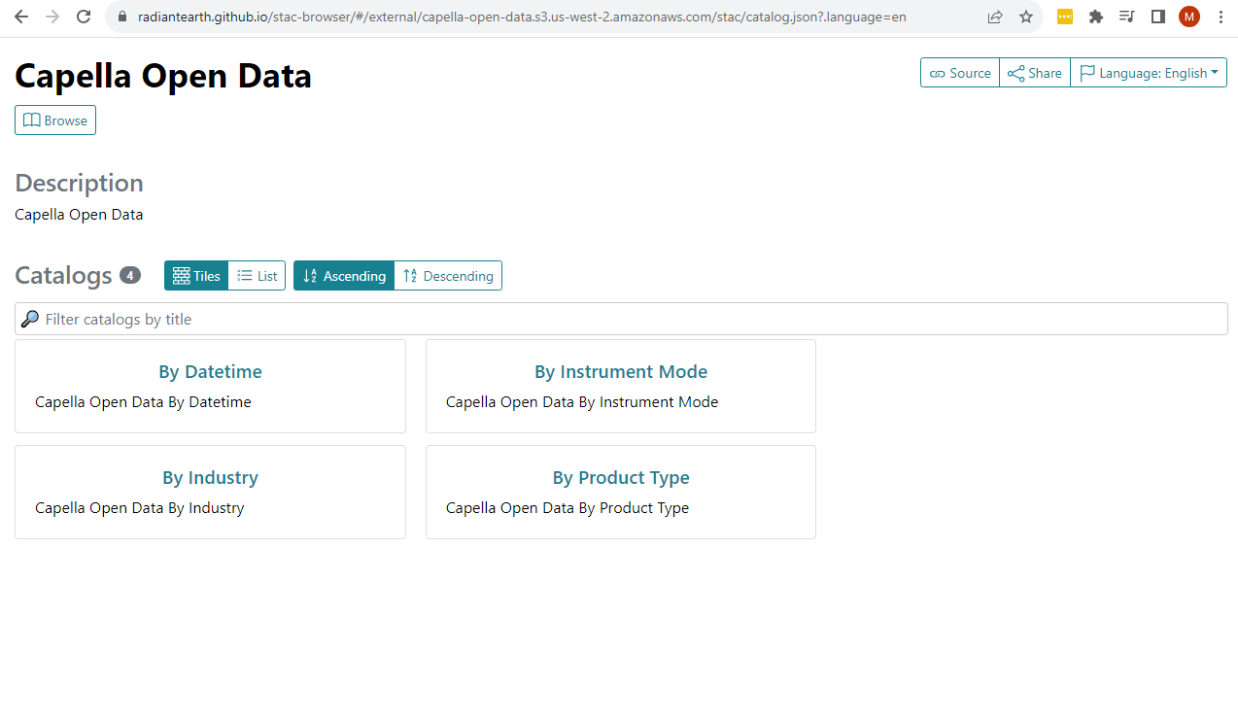
Task: Go back to the previous page
Action: pos(21,17)
